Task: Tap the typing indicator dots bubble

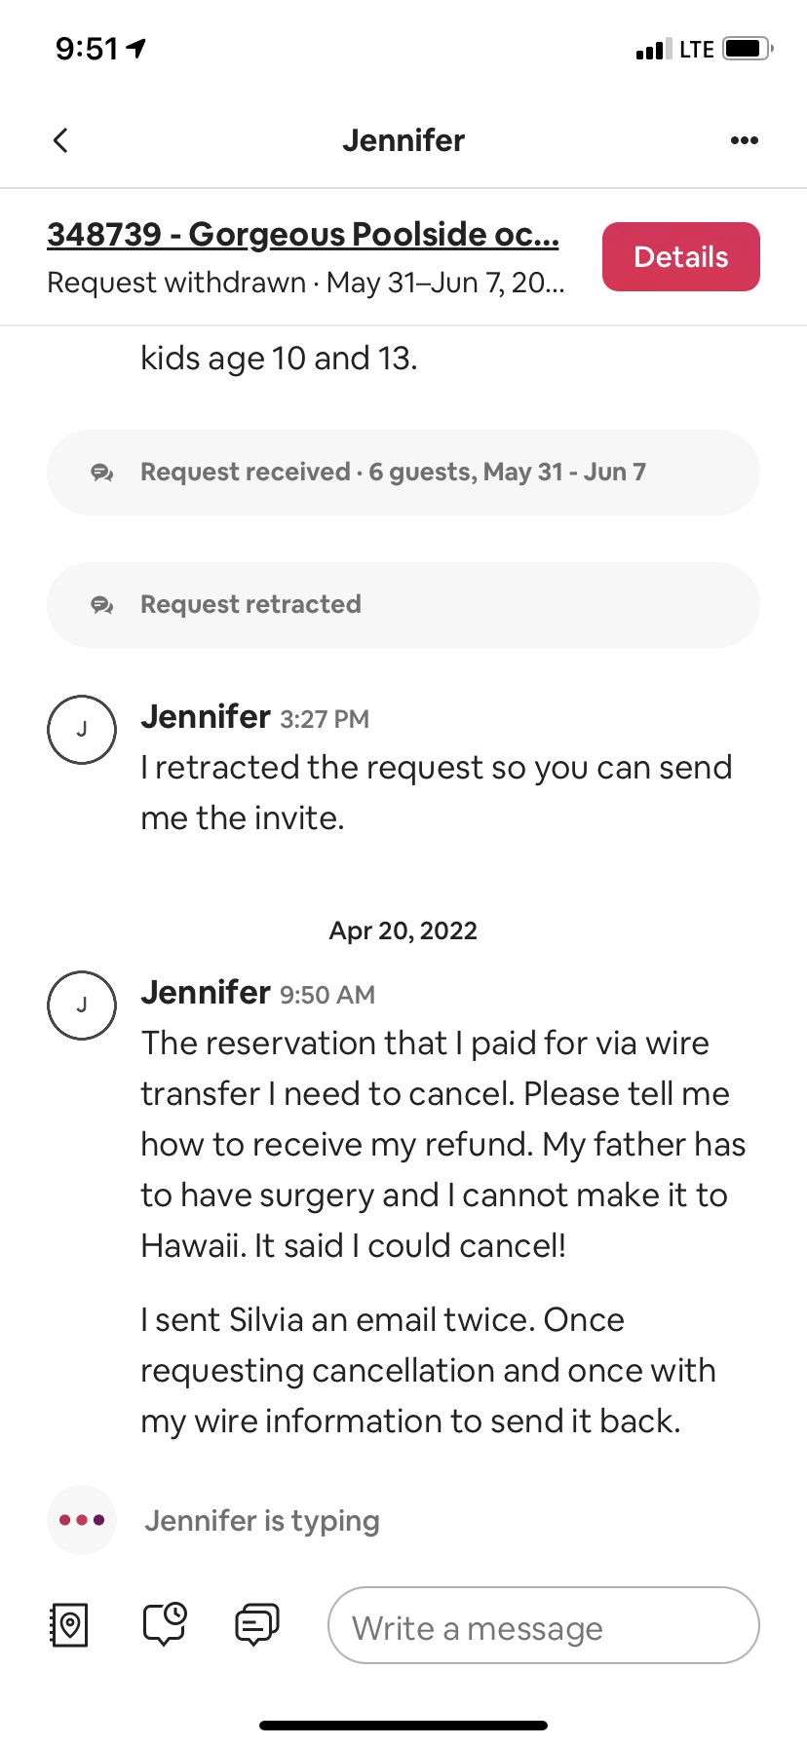Action: [82, 1520]
